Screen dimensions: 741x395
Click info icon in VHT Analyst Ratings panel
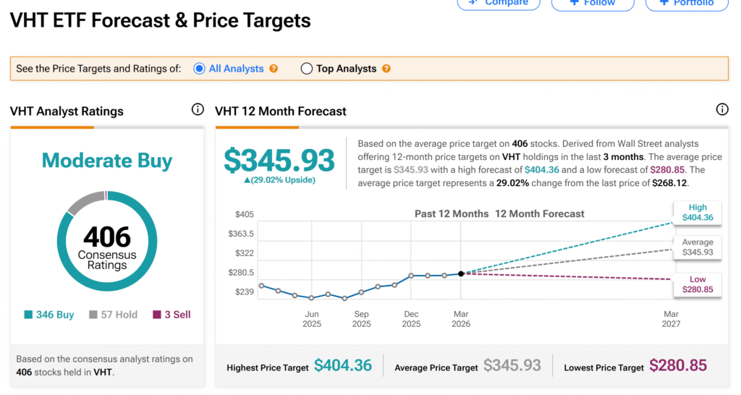pyautogui.click(x=197, y=110)
